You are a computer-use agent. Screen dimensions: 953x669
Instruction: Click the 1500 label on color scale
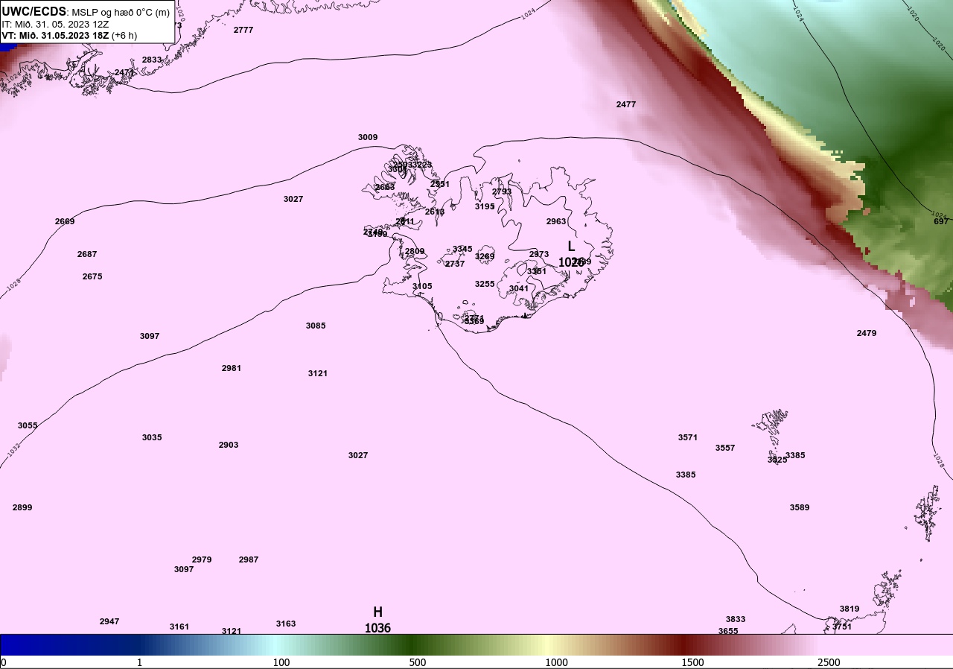coord(692,662)
